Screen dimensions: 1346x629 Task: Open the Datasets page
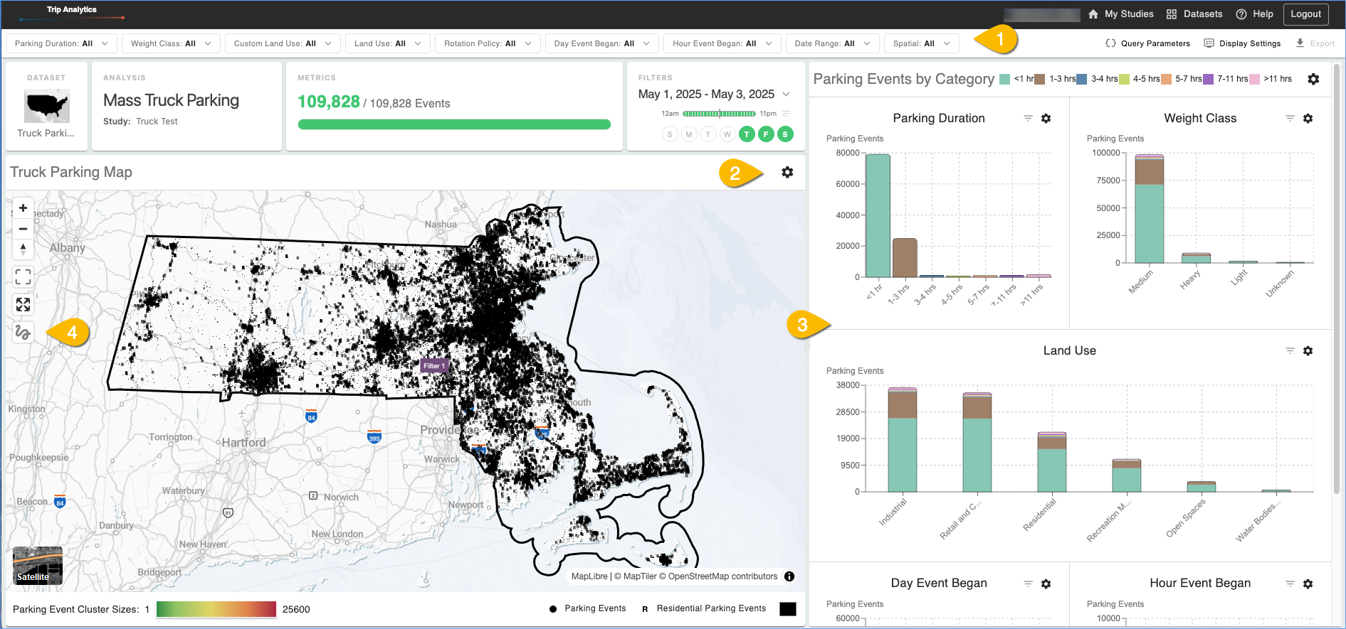[1194, 14]
